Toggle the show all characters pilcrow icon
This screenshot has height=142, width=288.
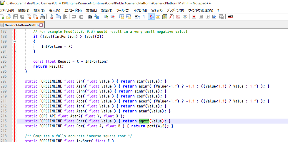(x=144, y=17)
